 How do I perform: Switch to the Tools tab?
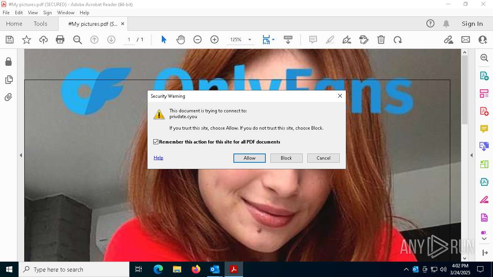40,23
